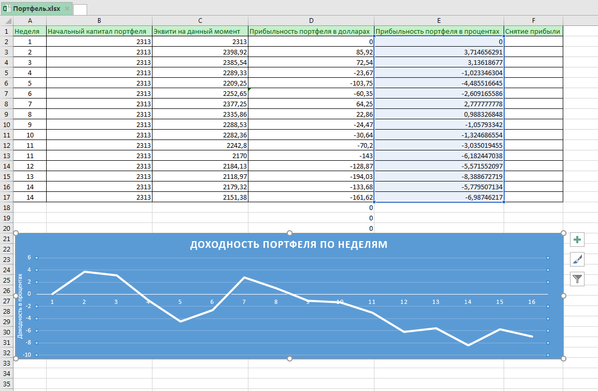Click the Select All corner triangle
The height and width of the screenshot is (391, 598).
(7, 20)
